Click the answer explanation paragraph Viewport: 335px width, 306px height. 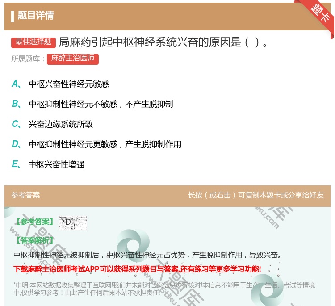(148, 255)
